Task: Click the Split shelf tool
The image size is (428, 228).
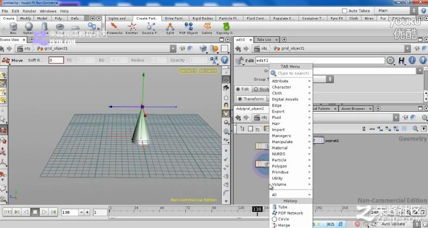Action: click(x=170, y=28)
